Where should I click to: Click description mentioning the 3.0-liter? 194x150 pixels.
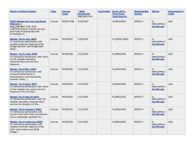click(29, 89)
